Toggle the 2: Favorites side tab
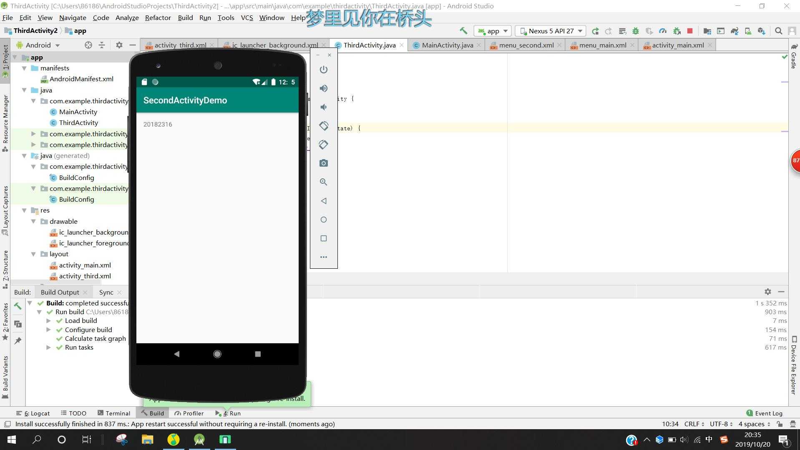This screenshot has width=800, height=450. 5,321
